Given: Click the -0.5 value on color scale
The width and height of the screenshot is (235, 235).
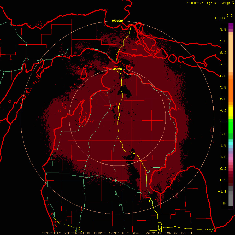Looking at the screenshot, I should click(x=222, y=180).
